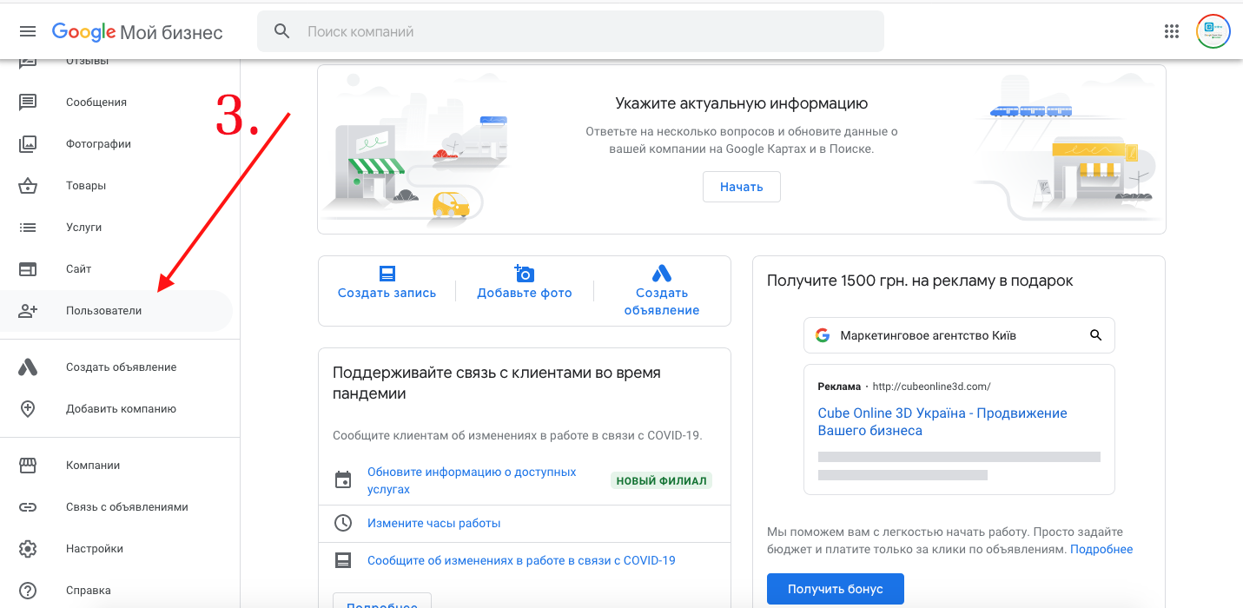Open Сообщения in the sidebar
Viewport: 1243px width, 608px height.
point(96,102)
